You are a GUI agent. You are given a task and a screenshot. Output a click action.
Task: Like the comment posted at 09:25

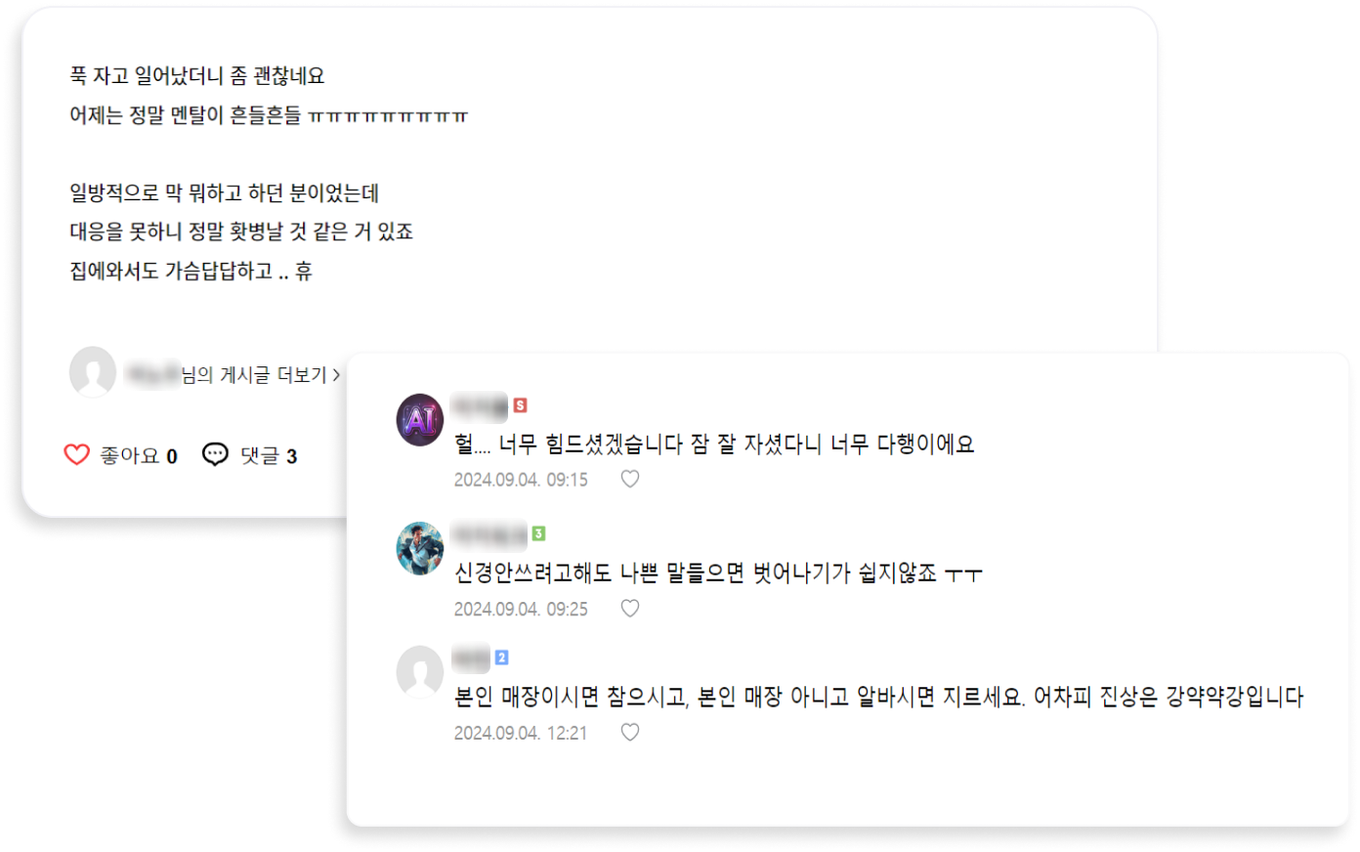click(x=630, y=608)
